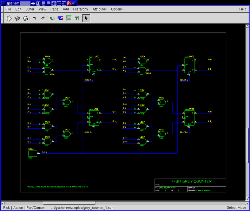
Task: Click the 'Pan/Cancel' status bar label
Action: 35,207
